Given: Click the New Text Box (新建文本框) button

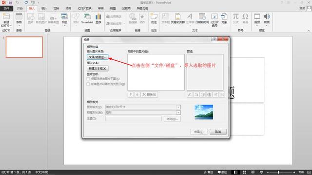Looking at the screenshot, I should click(x=97, y=69).
